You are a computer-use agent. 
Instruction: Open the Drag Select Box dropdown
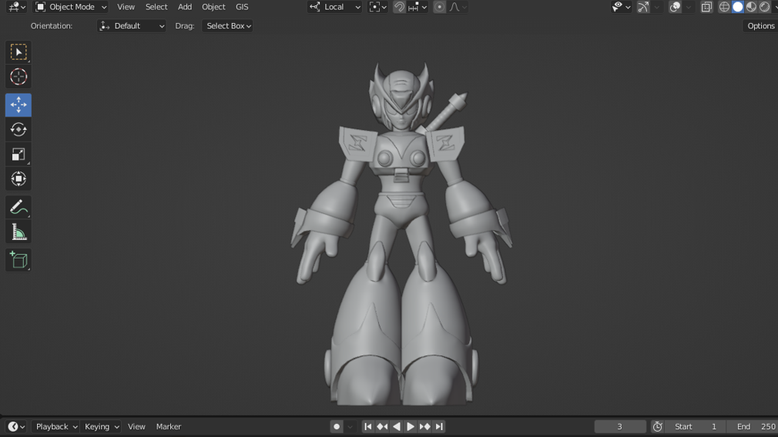[x=228, y=26]
